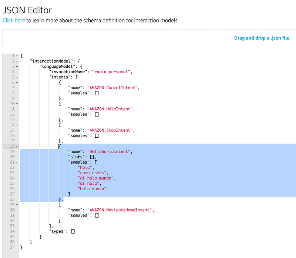
Task: Fold the CancelIntent object at line 6
Action: [x=17, y=83]
